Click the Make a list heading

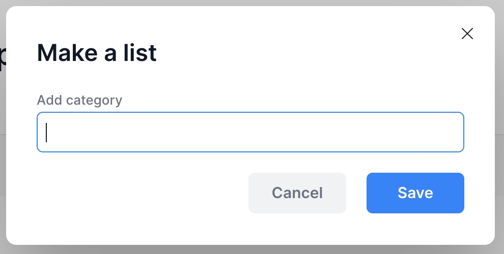point(97,53)
